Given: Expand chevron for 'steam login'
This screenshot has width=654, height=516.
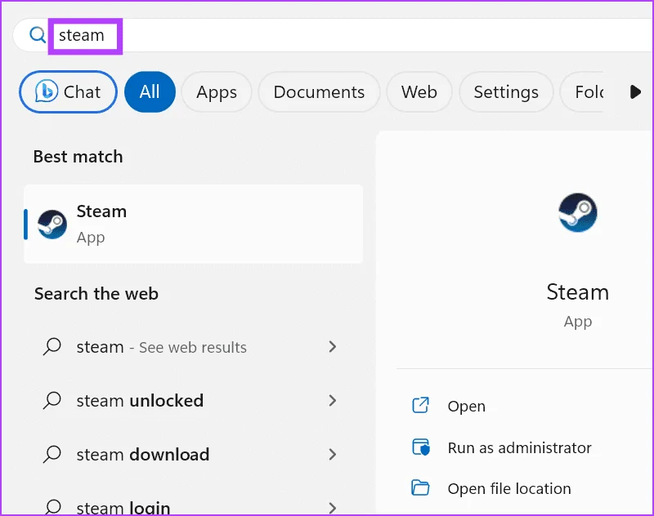Looking at the screenshot, I should tap(333, 508).
